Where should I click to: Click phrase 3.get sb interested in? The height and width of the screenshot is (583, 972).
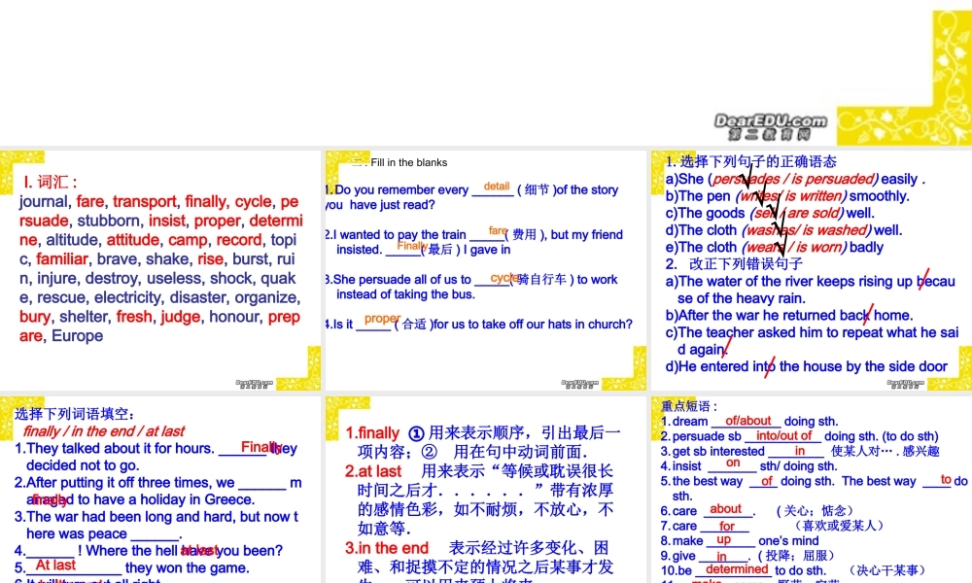[x=800, y=451]
